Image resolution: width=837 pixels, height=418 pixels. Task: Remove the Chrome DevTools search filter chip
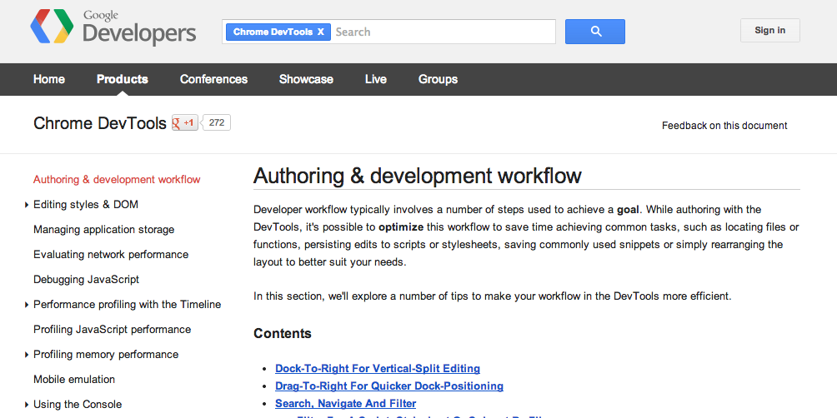321,32
